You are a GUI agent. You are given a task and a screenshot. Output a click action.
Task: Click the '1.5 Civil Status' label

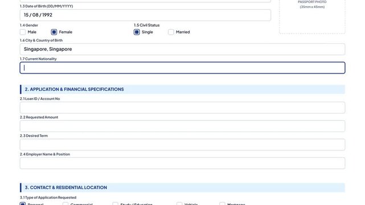pyautogui.click(x=147, y=25)
